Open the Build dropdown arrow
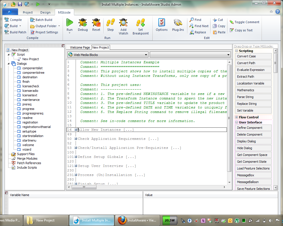Image resolution: width=283 pixels, height=226 pixels. [20, 26]
